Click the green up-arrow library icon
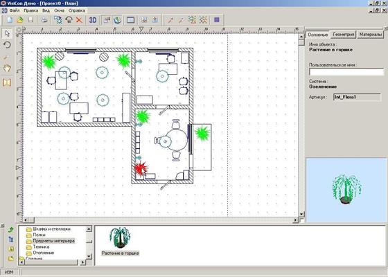The width and height of the screenshot is (388, 277). pyautogui.click(x=10, y=230)
